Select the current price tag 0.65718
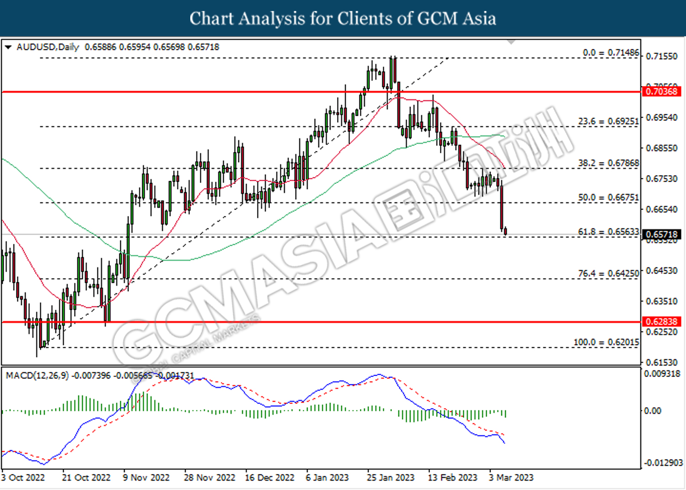The width and height of the screenshot is (686, 490). click(661, 235)
